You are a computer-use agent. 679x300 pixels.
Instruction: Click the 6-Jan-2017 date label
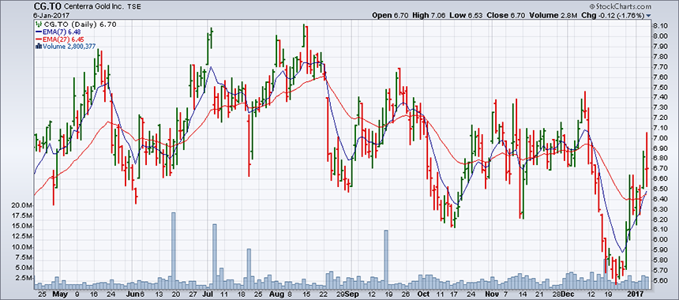(51, 15)
